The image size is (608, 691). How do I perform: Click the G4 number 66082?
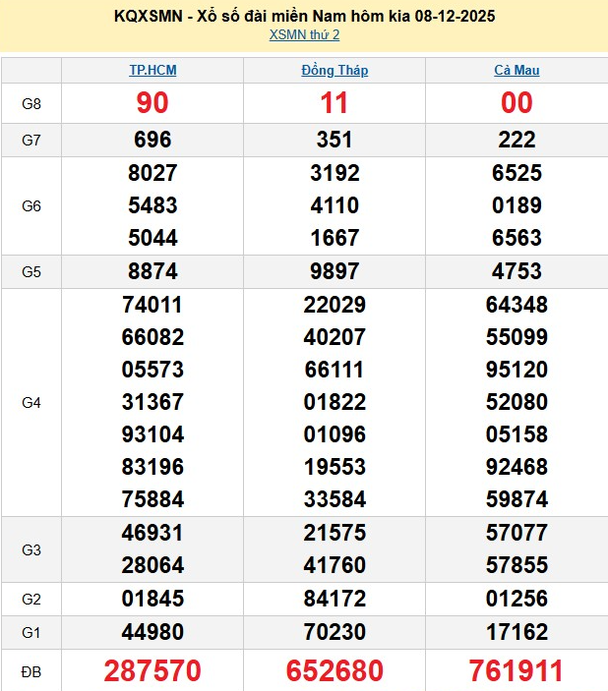pos(152,337)
